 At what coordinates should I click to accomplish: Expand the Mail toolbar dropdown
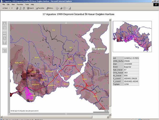pyautogui.click(x=58, y=8)
